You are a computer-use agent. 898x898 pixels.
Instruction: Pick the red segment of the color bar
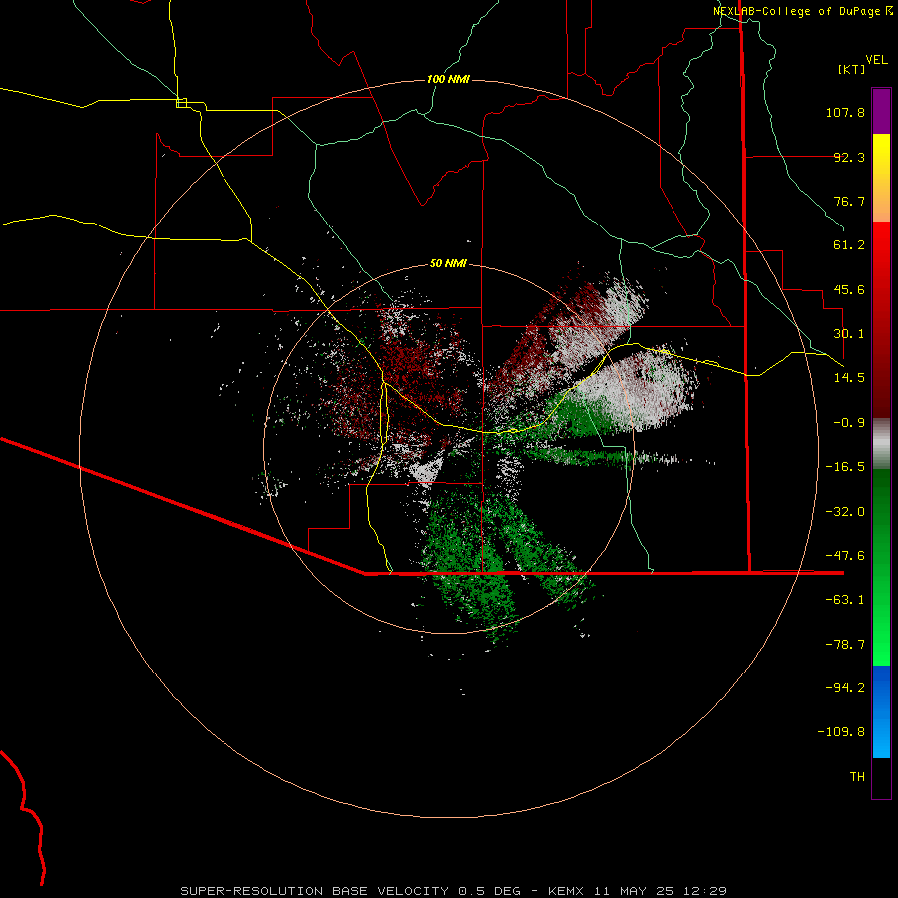click(881, 319)
